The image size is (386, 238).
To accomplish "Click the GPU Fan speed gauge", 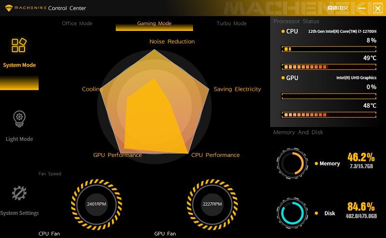I will (x=212, y=204).
